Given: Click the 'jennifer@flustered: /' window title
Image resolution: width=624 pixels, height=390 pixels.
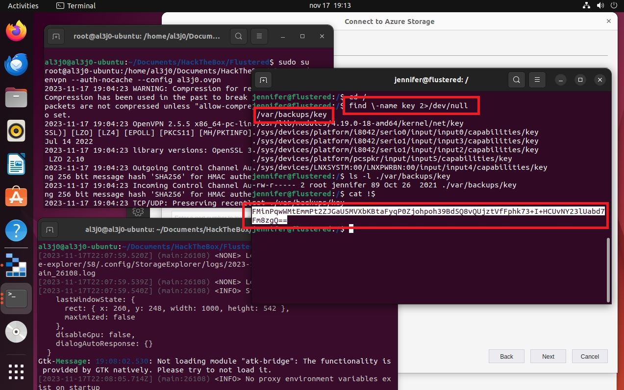Looking at the screenshot, I should pos(431,80).
